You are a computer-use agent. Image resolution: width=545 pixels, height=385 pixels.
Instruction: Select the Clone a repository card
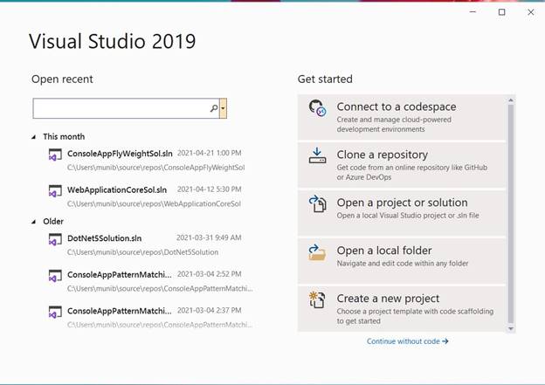(402, 165)
